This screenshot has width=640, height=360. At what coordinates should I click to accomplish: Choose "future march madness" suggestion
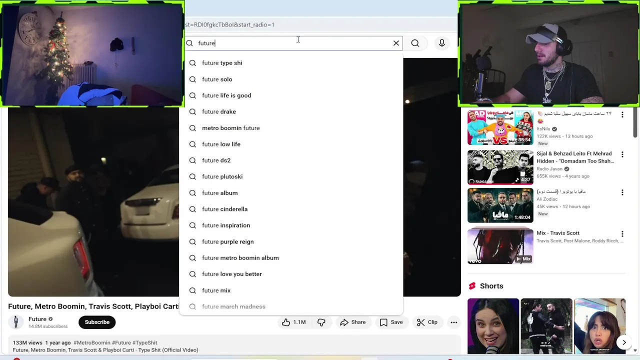click(x=291, y=306)
